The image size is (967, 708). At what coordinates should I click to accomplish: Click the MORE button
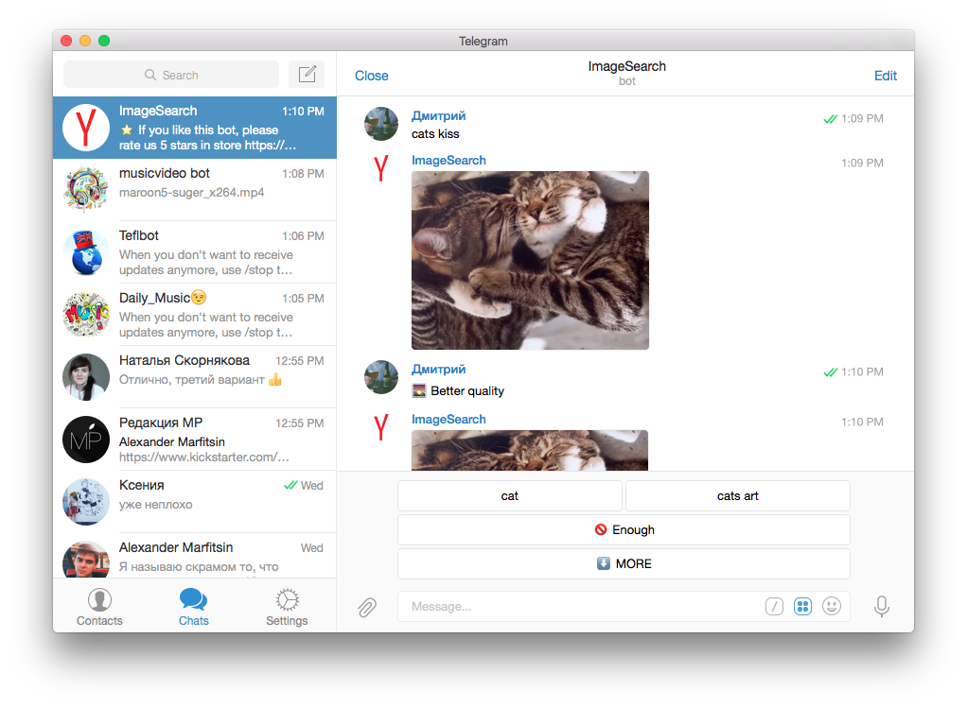pos(624,563)
